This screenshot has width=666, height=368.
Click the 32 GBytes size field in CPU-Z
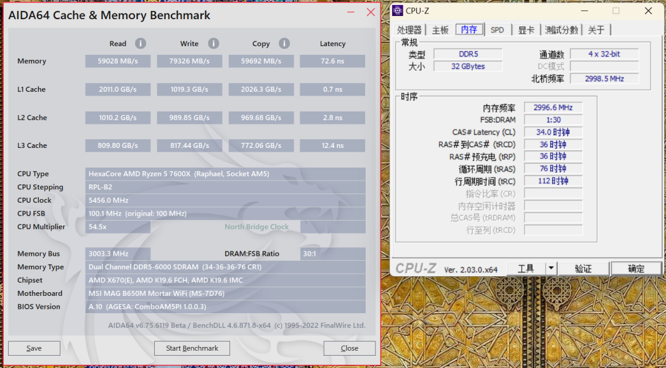[468, 66]
